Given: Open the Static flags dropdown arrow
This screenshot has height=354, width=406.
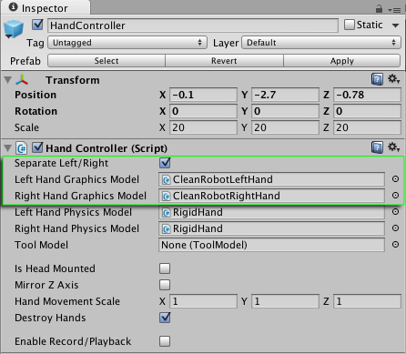Looking at the screenshot, I should tap(395, 25).
